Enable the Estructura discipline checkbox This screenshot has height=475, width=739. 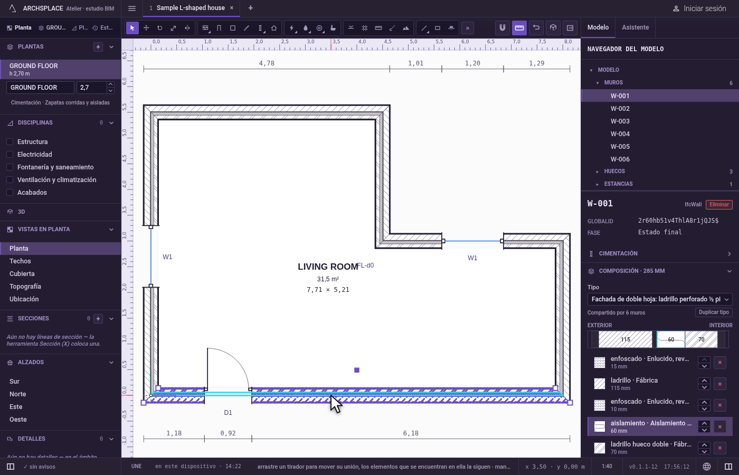[x=10, y=141]
